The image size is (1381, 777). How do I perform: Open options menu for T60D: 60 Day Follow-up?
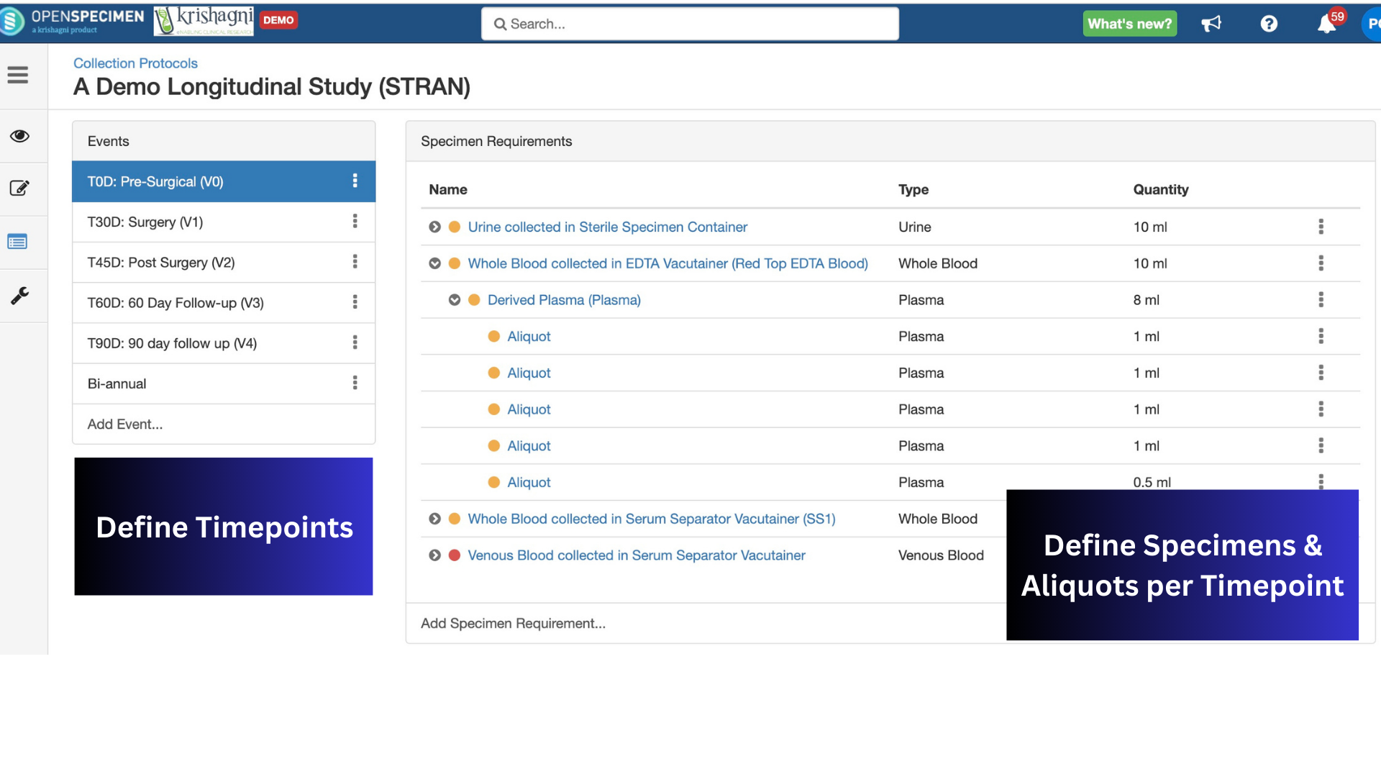(x=355, y=301)
